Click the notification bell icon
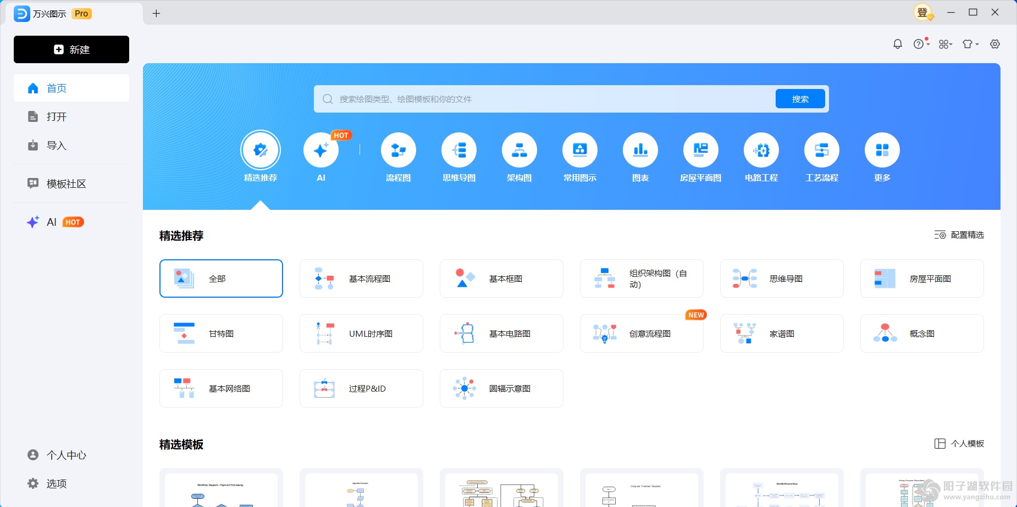Screen dimensions: 1017x507 point(898,43)
